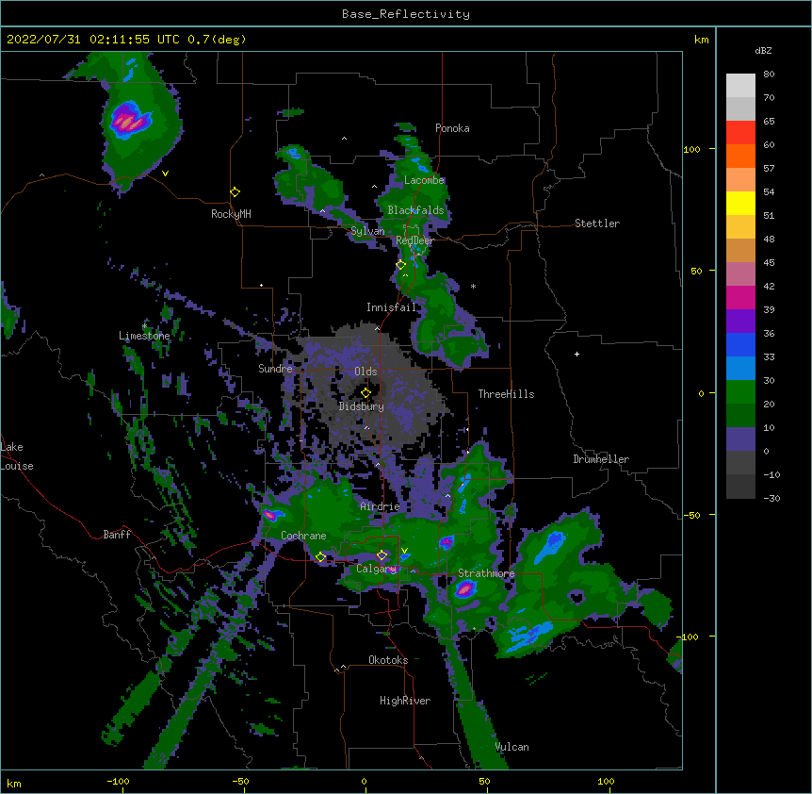Click the Limestone map label
This screenshot has width=812, height=794.
pos(144,336)
